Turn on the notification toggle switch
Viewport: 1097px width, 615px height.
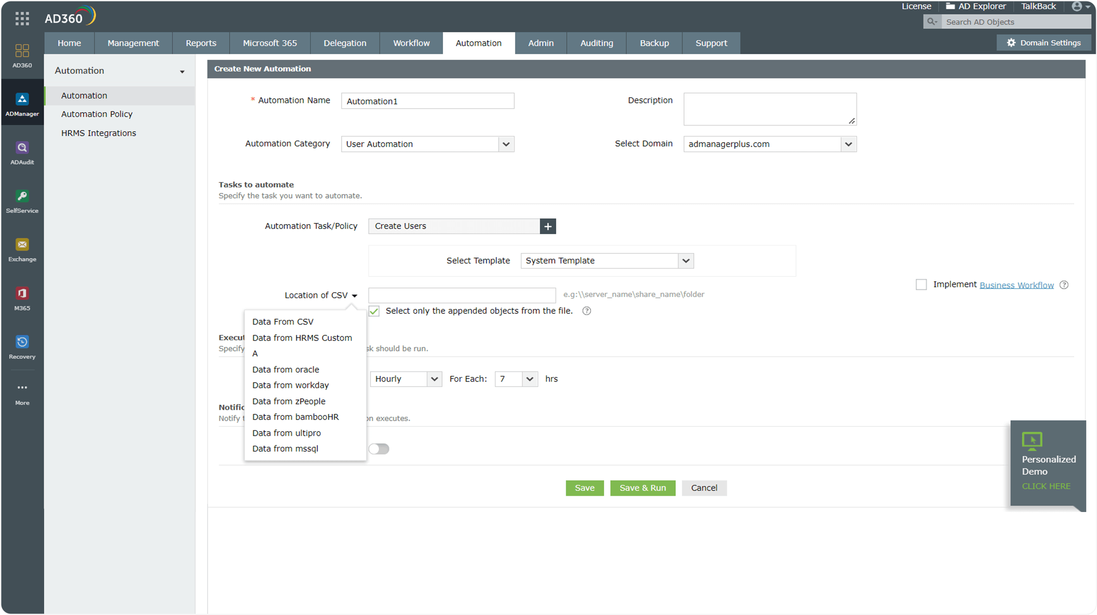[379, 449]
